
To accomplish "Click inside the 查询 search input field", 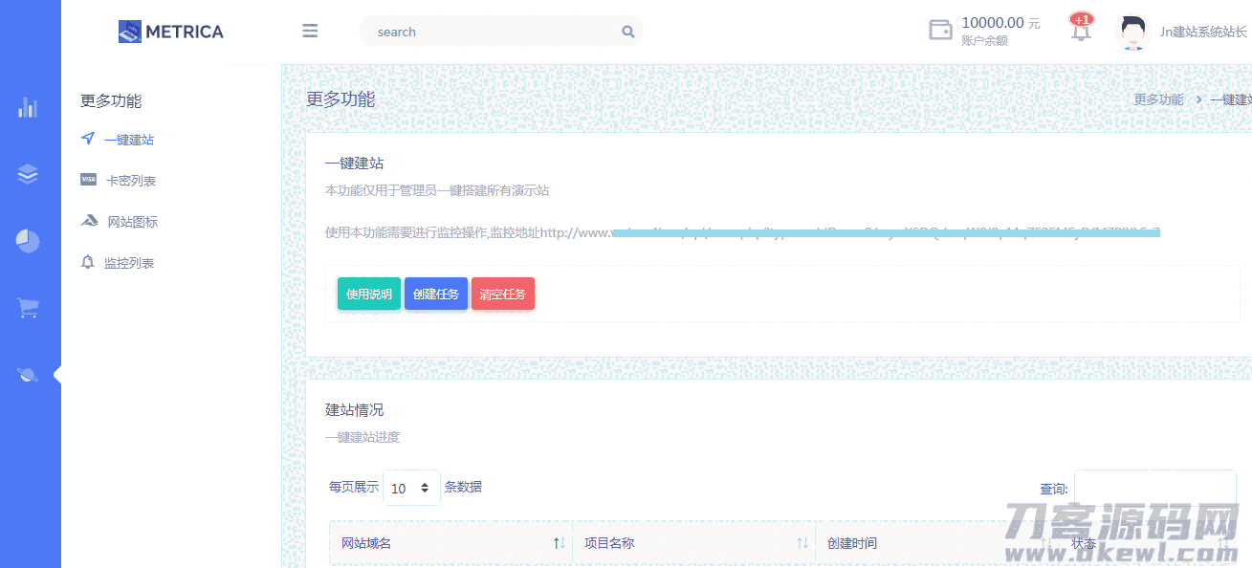I will [x=1155, y=488].
